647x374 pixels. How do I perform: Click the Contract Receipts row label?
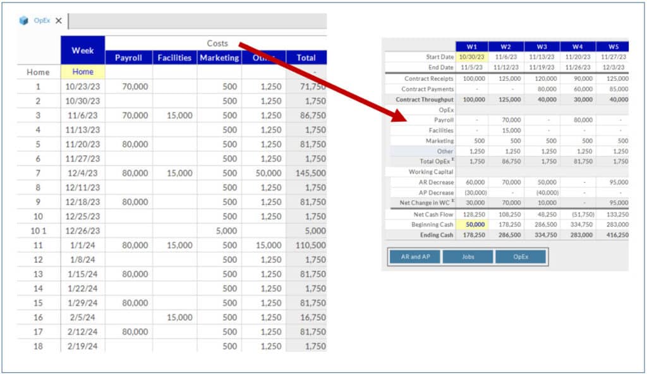tap(429, 78)
